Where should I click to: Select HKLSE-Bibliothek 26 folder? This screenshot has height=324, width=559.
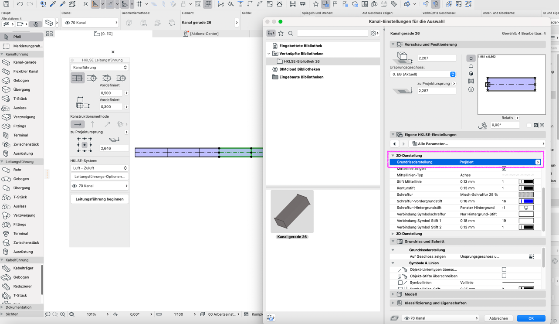coord(302,61)
